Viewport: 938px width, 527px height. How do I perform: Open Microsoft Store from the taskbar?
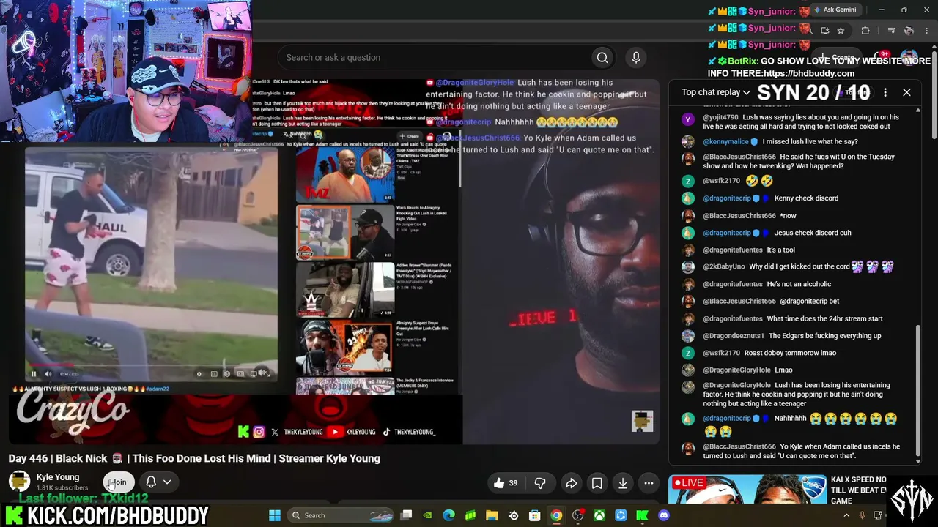click(x=535, y=515)
